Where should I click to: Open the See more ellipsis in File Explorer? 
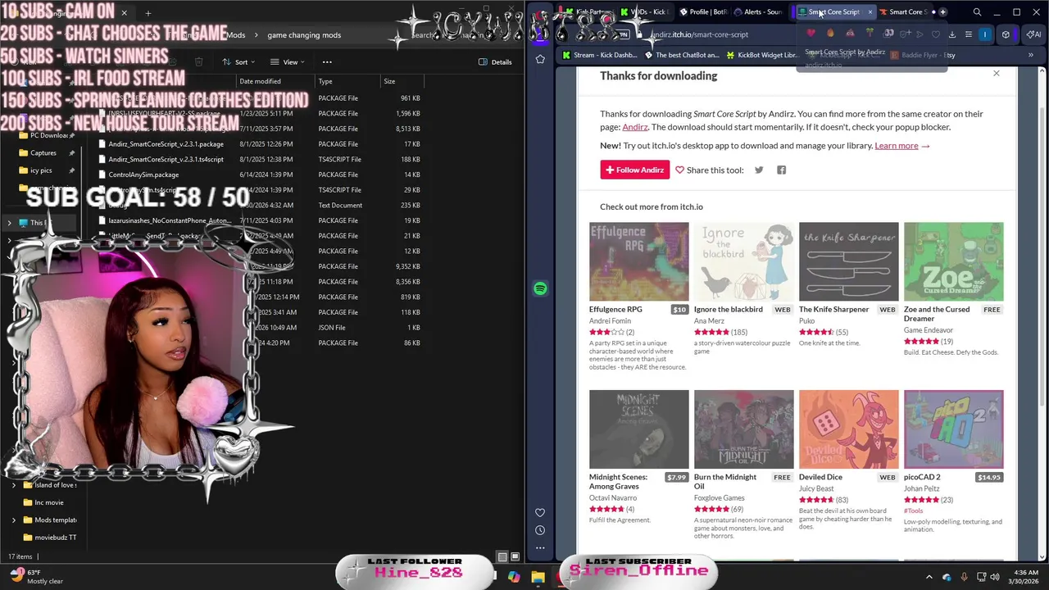[x=327, y=62]
